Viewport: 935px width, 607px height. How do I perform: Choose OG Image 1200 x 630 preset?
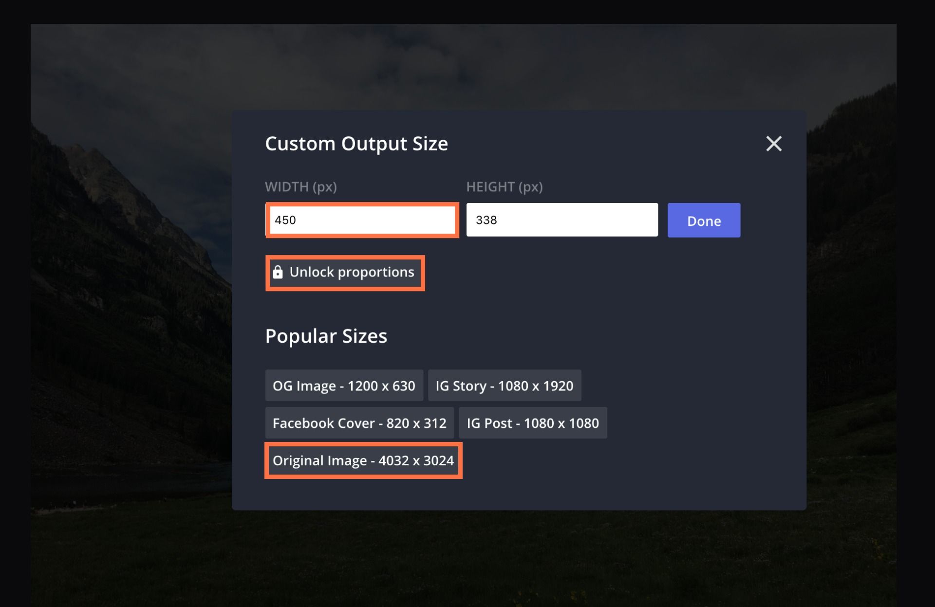click(344, 386)
